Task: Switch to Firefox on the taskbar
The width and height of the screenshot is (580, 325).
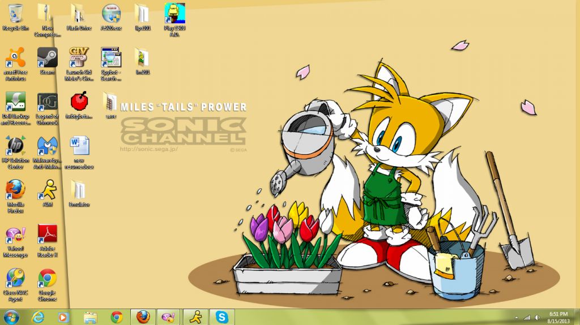Action: click(143, 317)
